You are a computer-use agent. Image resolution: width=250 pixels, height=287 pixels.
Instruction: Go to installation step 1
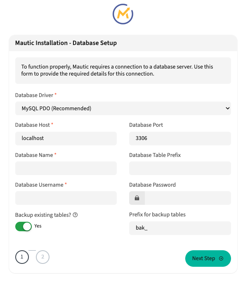[x=22, y=257]
